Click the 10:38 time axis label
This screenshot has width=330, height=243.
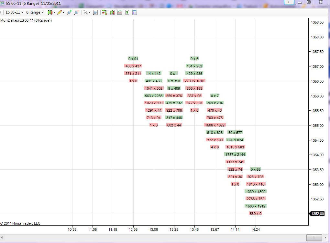tap(72, 229)
